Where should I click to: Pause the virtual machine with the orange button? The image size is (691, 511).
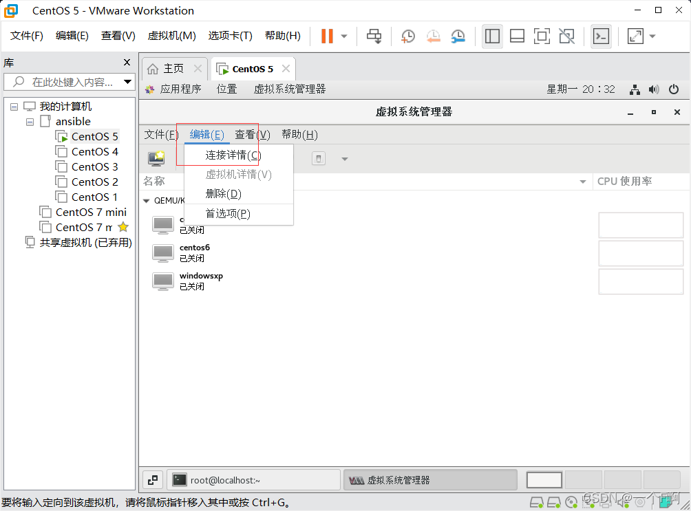tap(327, 36)
